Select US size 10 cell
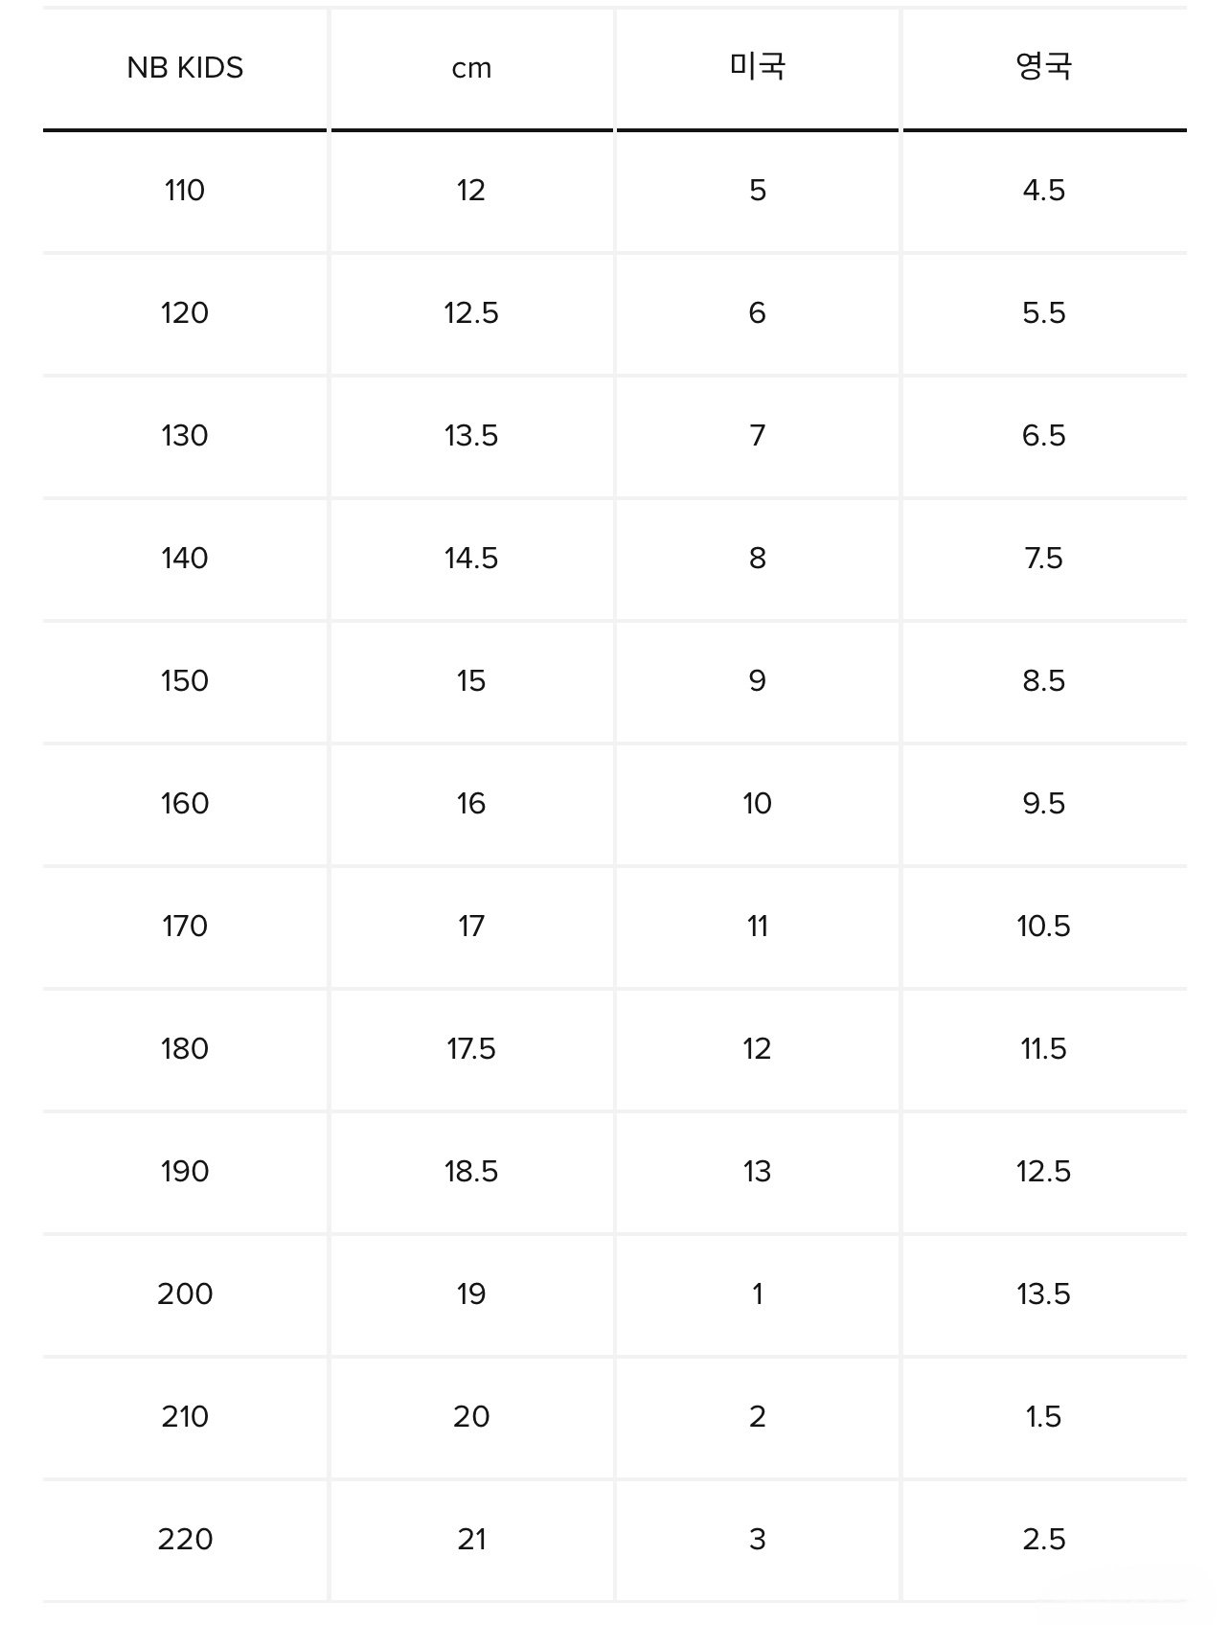The height and width of the screenshot is (1625, 1230). [x=758, y=804]
